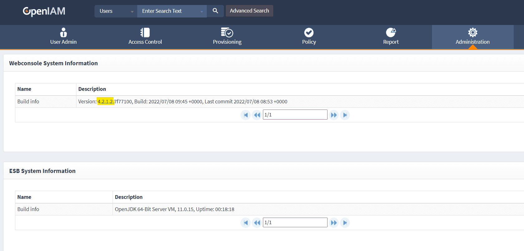The image size is (524, 251).
Task: Click the Webconsole table page number field
Action: [x=295, y=115]
